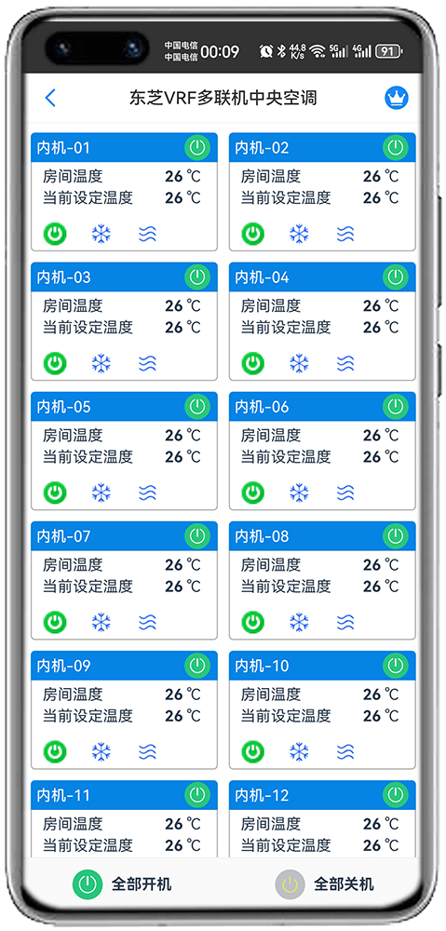The width and height of the screenshot is (446, 931).
Task: Click the green power status icon in 内机-08
Action: [253, 622]
